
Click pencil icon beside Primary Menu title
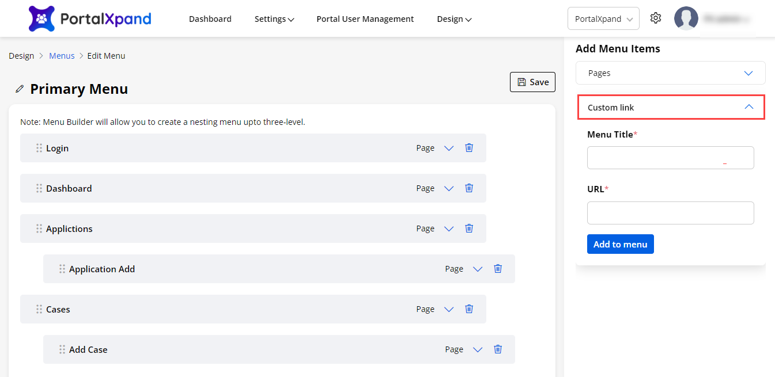point(20,89)
